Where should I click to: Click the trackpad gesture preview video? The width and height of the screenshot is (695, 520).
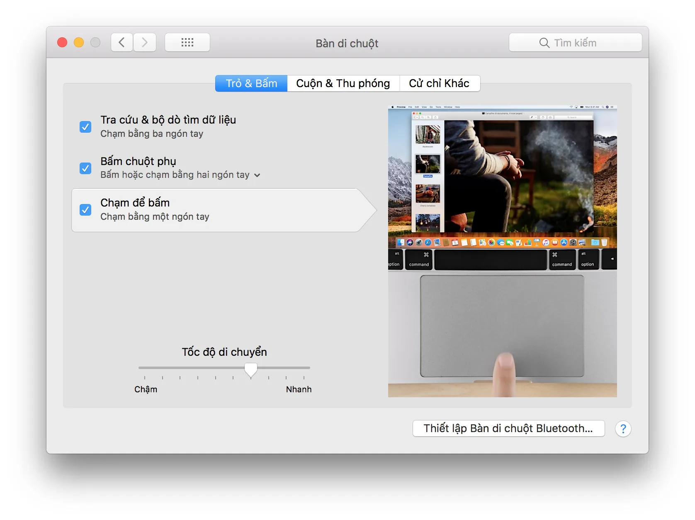click(503, 251)
